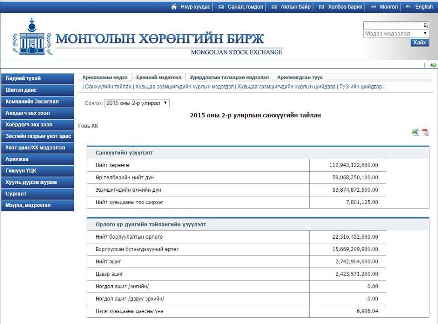
Task: Open the Анхдагч зах зээл menu
Action: pyautogui.click(x=38, y=113)
